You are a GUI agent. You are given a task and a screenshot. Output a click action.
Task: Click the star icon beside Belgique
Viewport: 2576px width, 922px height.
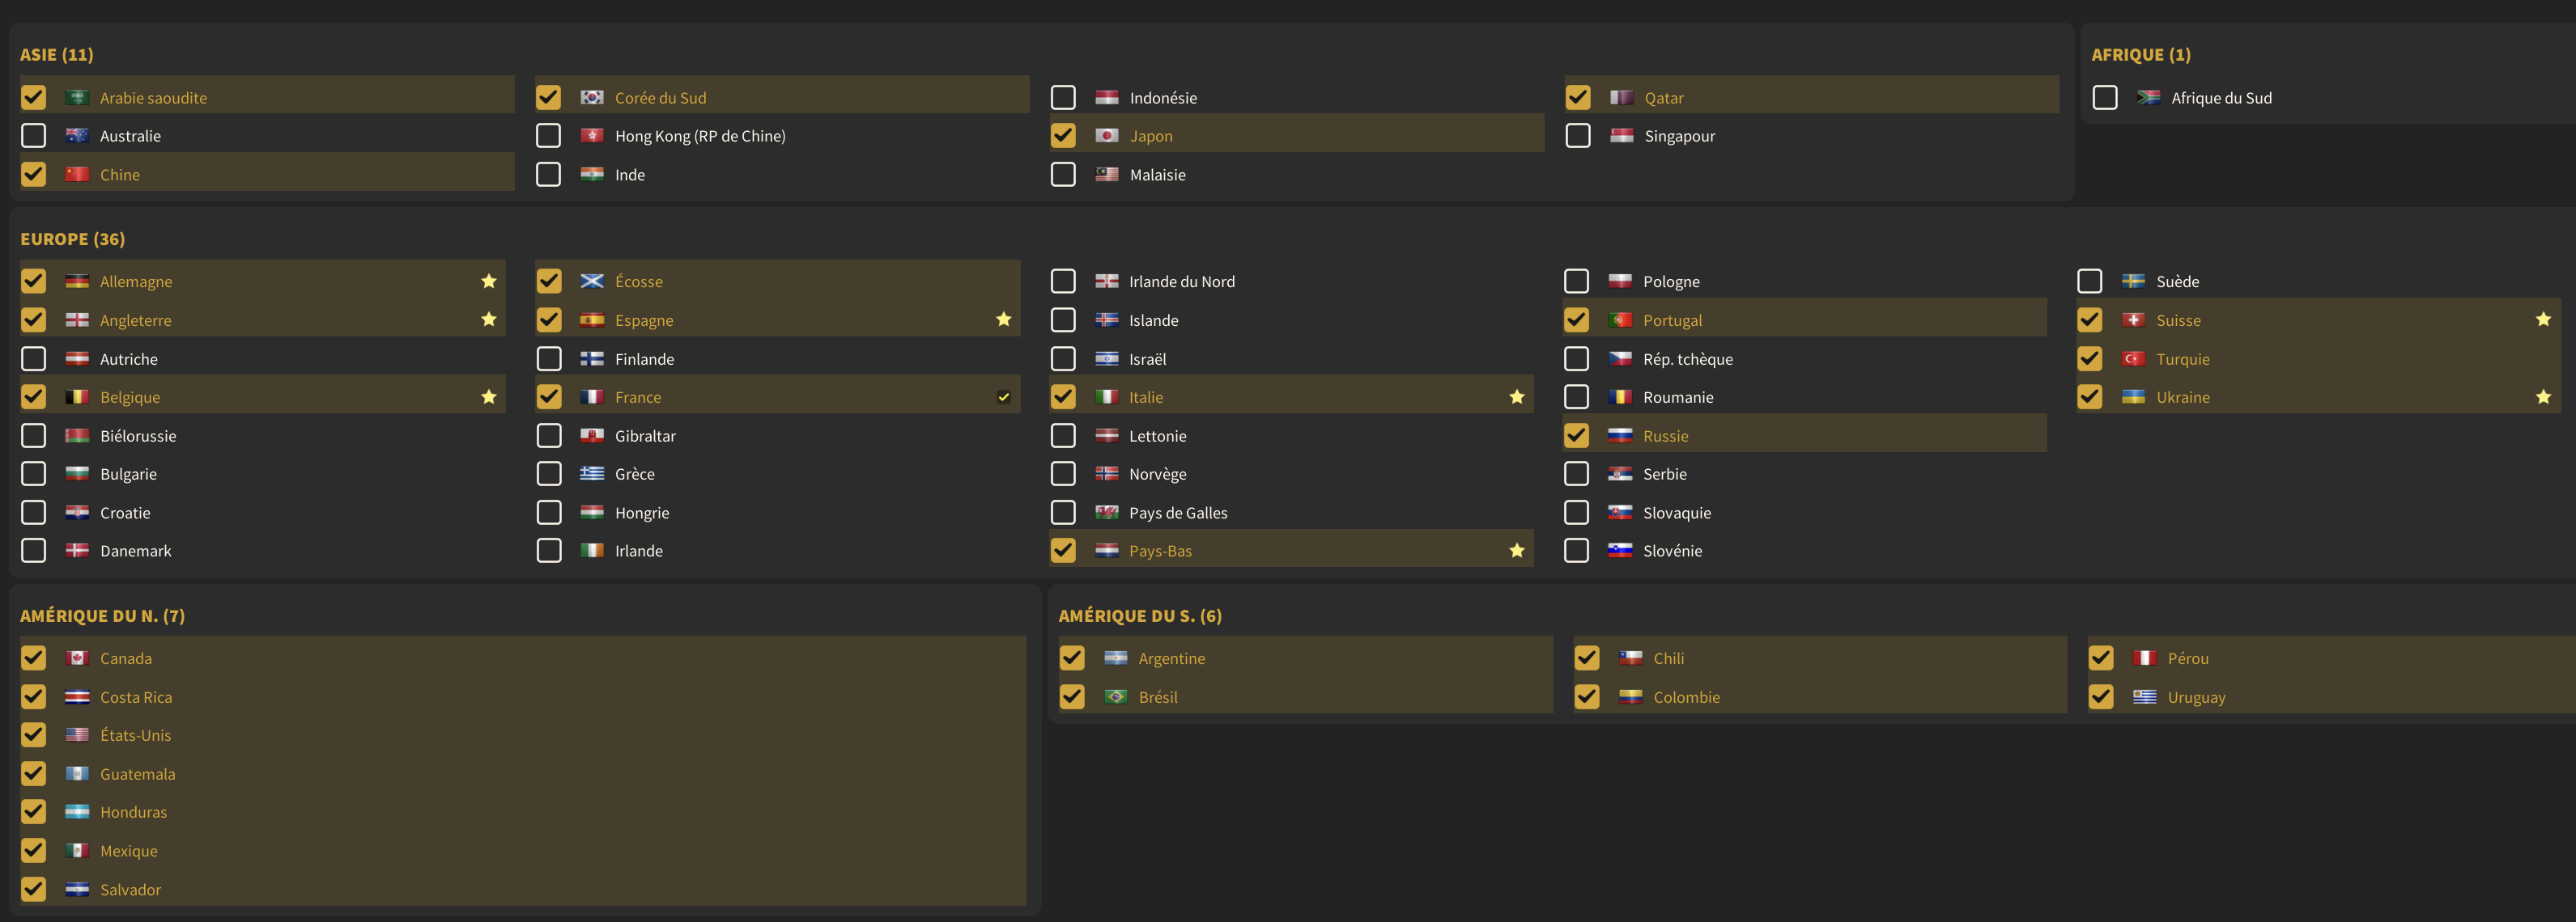coord(489,396)
